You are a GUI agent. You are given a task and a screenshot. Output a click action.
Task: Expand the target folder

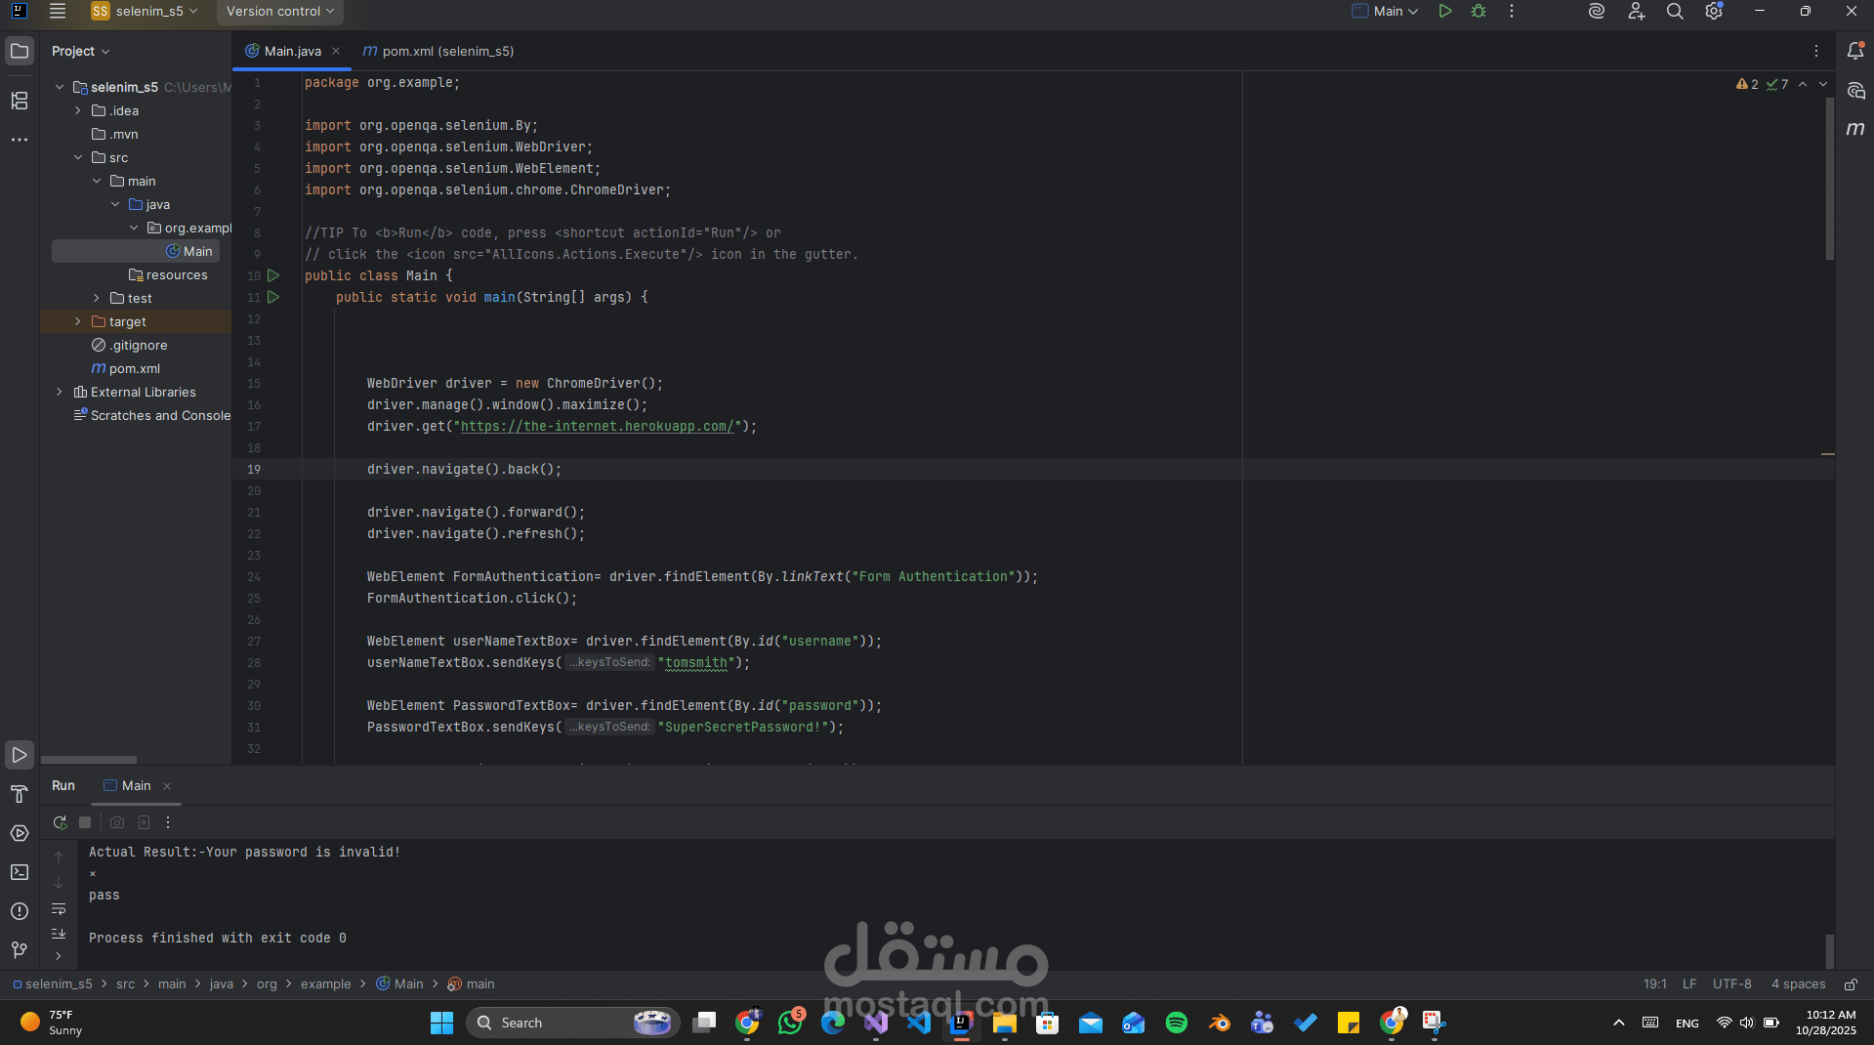[x=78, y=321]
